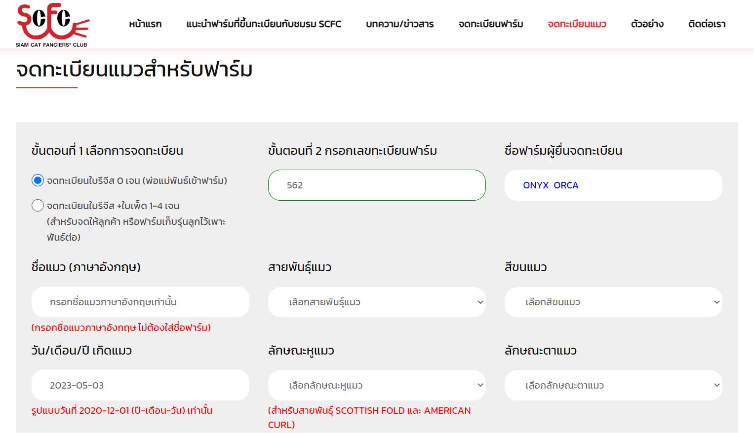Open the ตัวอย่าง examples page
This screenshot has height=433, width=754.
coord(647,24)
